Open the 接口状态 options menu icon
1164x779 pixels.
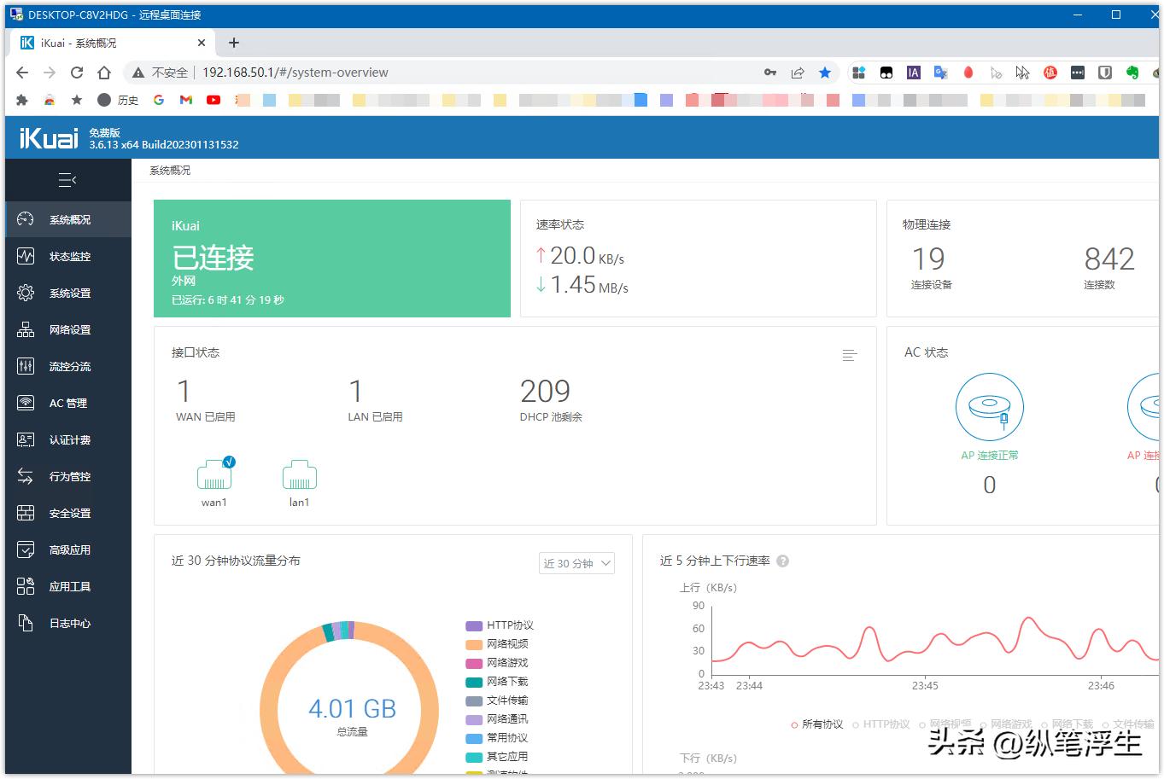pyautogui.click(x=849, y=355)
